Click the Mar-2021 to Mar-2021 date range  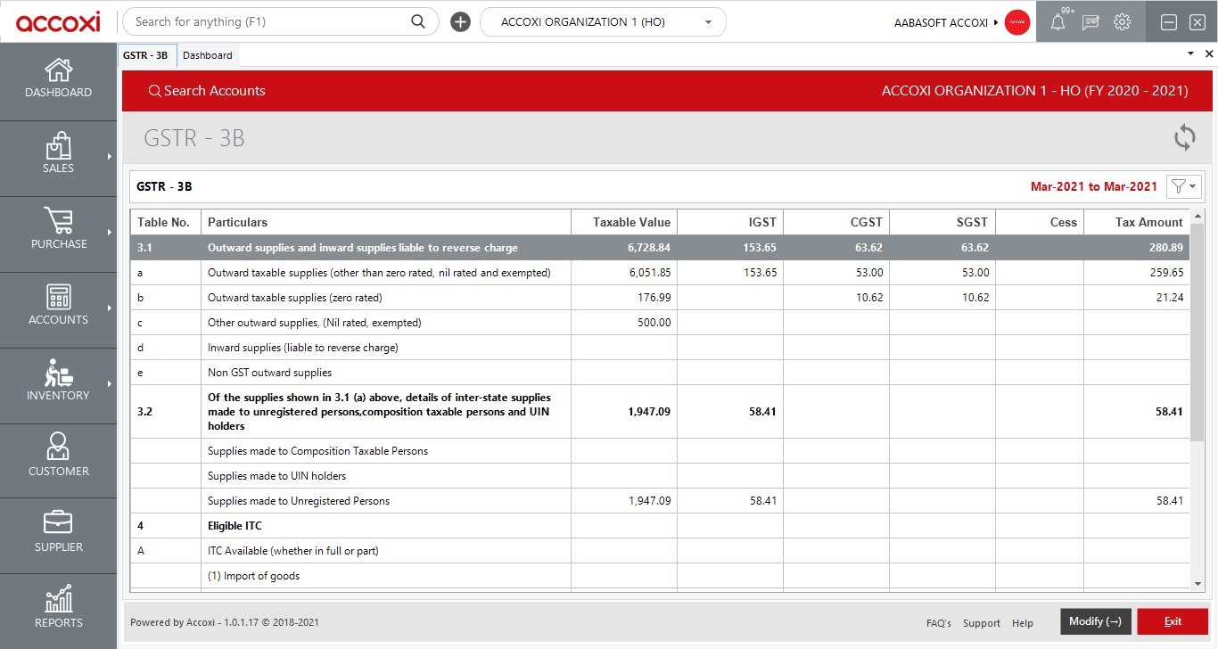1094,187
